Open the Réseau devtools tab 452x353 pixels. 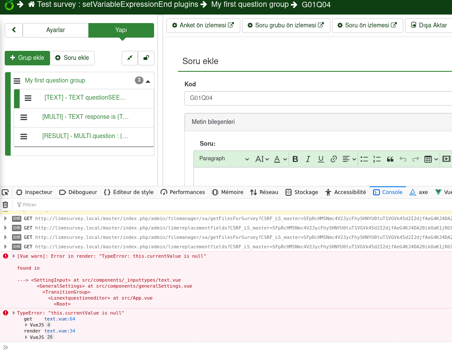264,192
